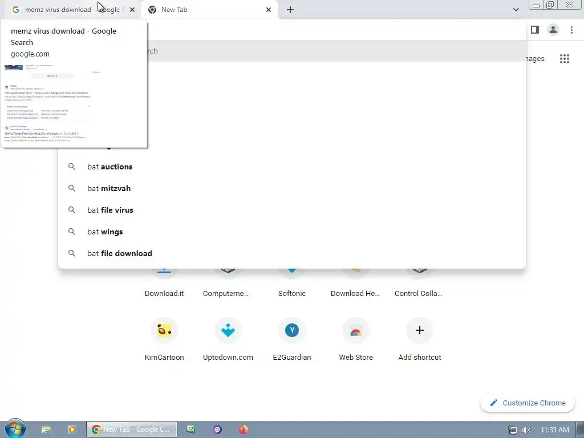Screen dimensions: 584x438
Task: Switch to the memz virus download tab
Action: (71, 10)
